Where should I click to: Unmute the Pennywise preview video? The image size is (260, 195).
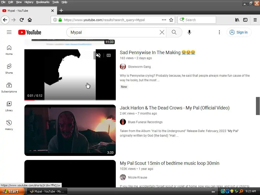coord(98,55)
